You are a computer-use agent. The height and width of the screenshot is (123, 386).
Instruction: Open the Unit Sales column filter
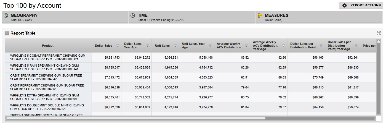coord(175,46)
